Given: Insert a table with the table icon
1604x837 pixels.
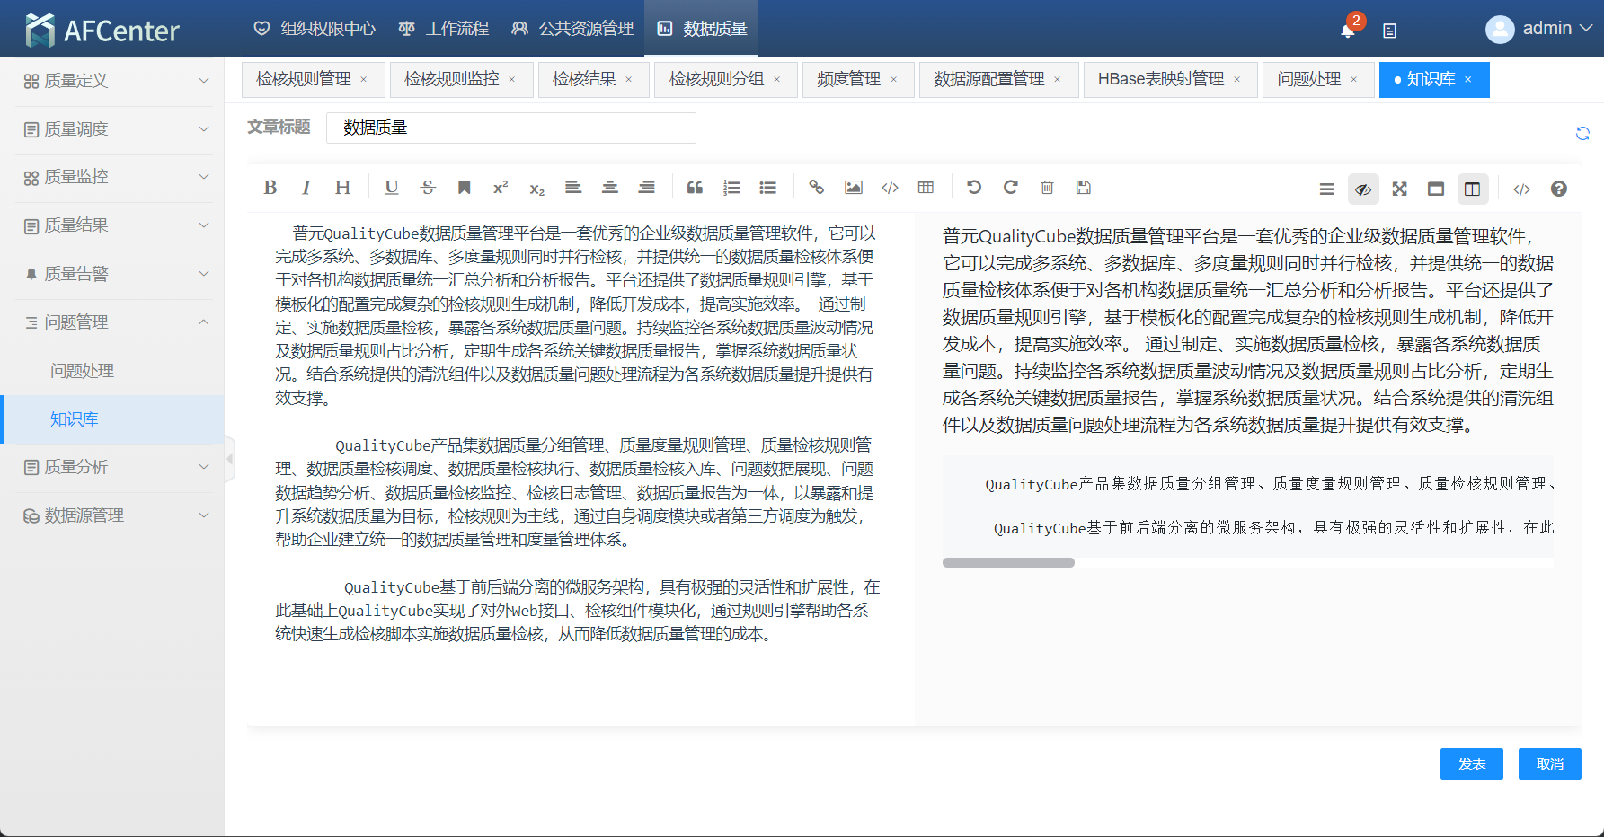Looking at the screenshot, I should point(926,188).
